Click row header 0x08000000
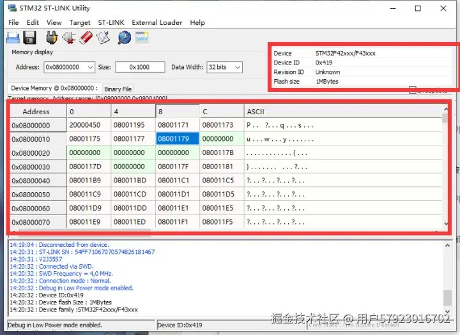The width and height of the screenshot is (460, 335). click(x=38, y=126)
